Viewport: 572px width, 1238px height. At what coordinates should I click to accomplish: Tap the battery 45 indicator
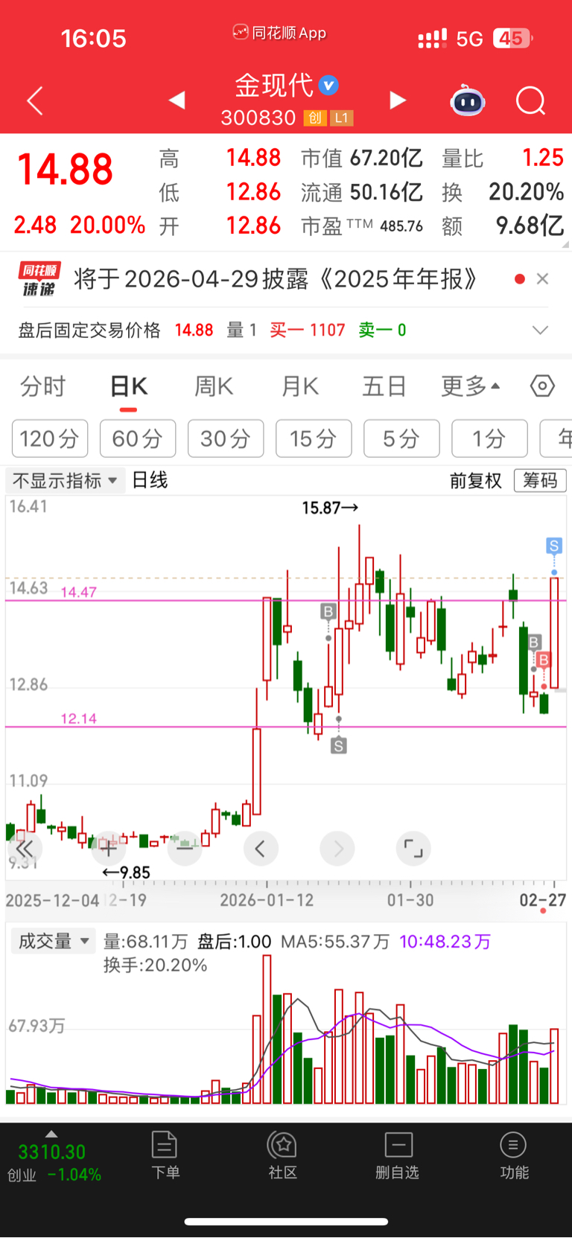pos(512,38)
